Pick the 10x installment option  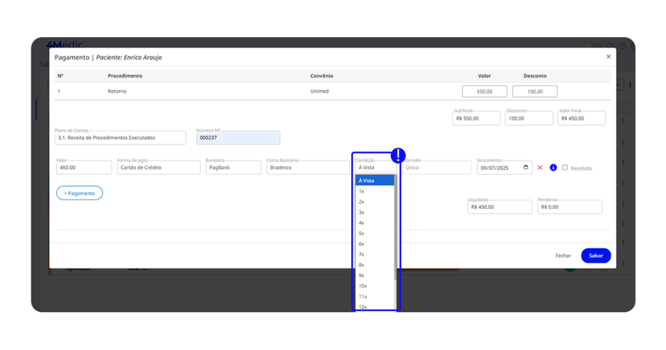coord(375,286)
